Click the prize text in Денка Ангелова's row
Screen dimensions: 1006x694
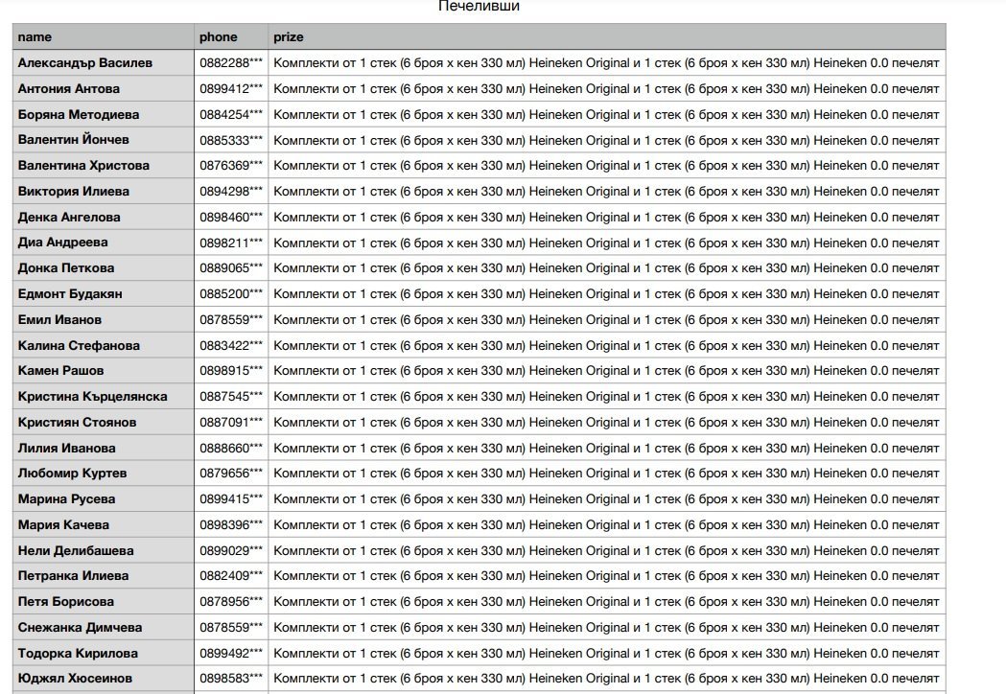[606, 218]
